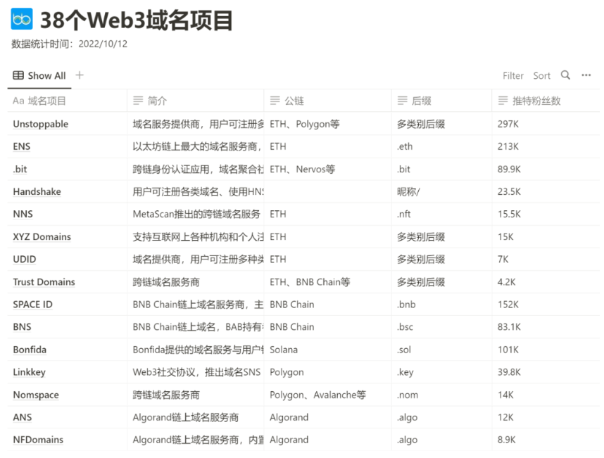Select the 213K follower count cell

(546, 146)
